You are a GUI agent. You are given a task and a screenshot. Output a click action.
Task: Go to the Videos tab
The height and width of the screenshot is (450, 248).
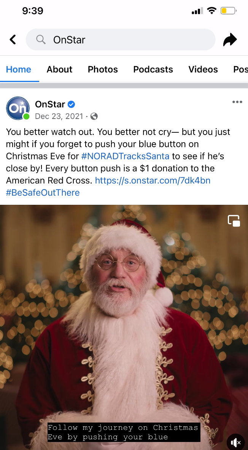pyautogui.click(x=203, y=69)
